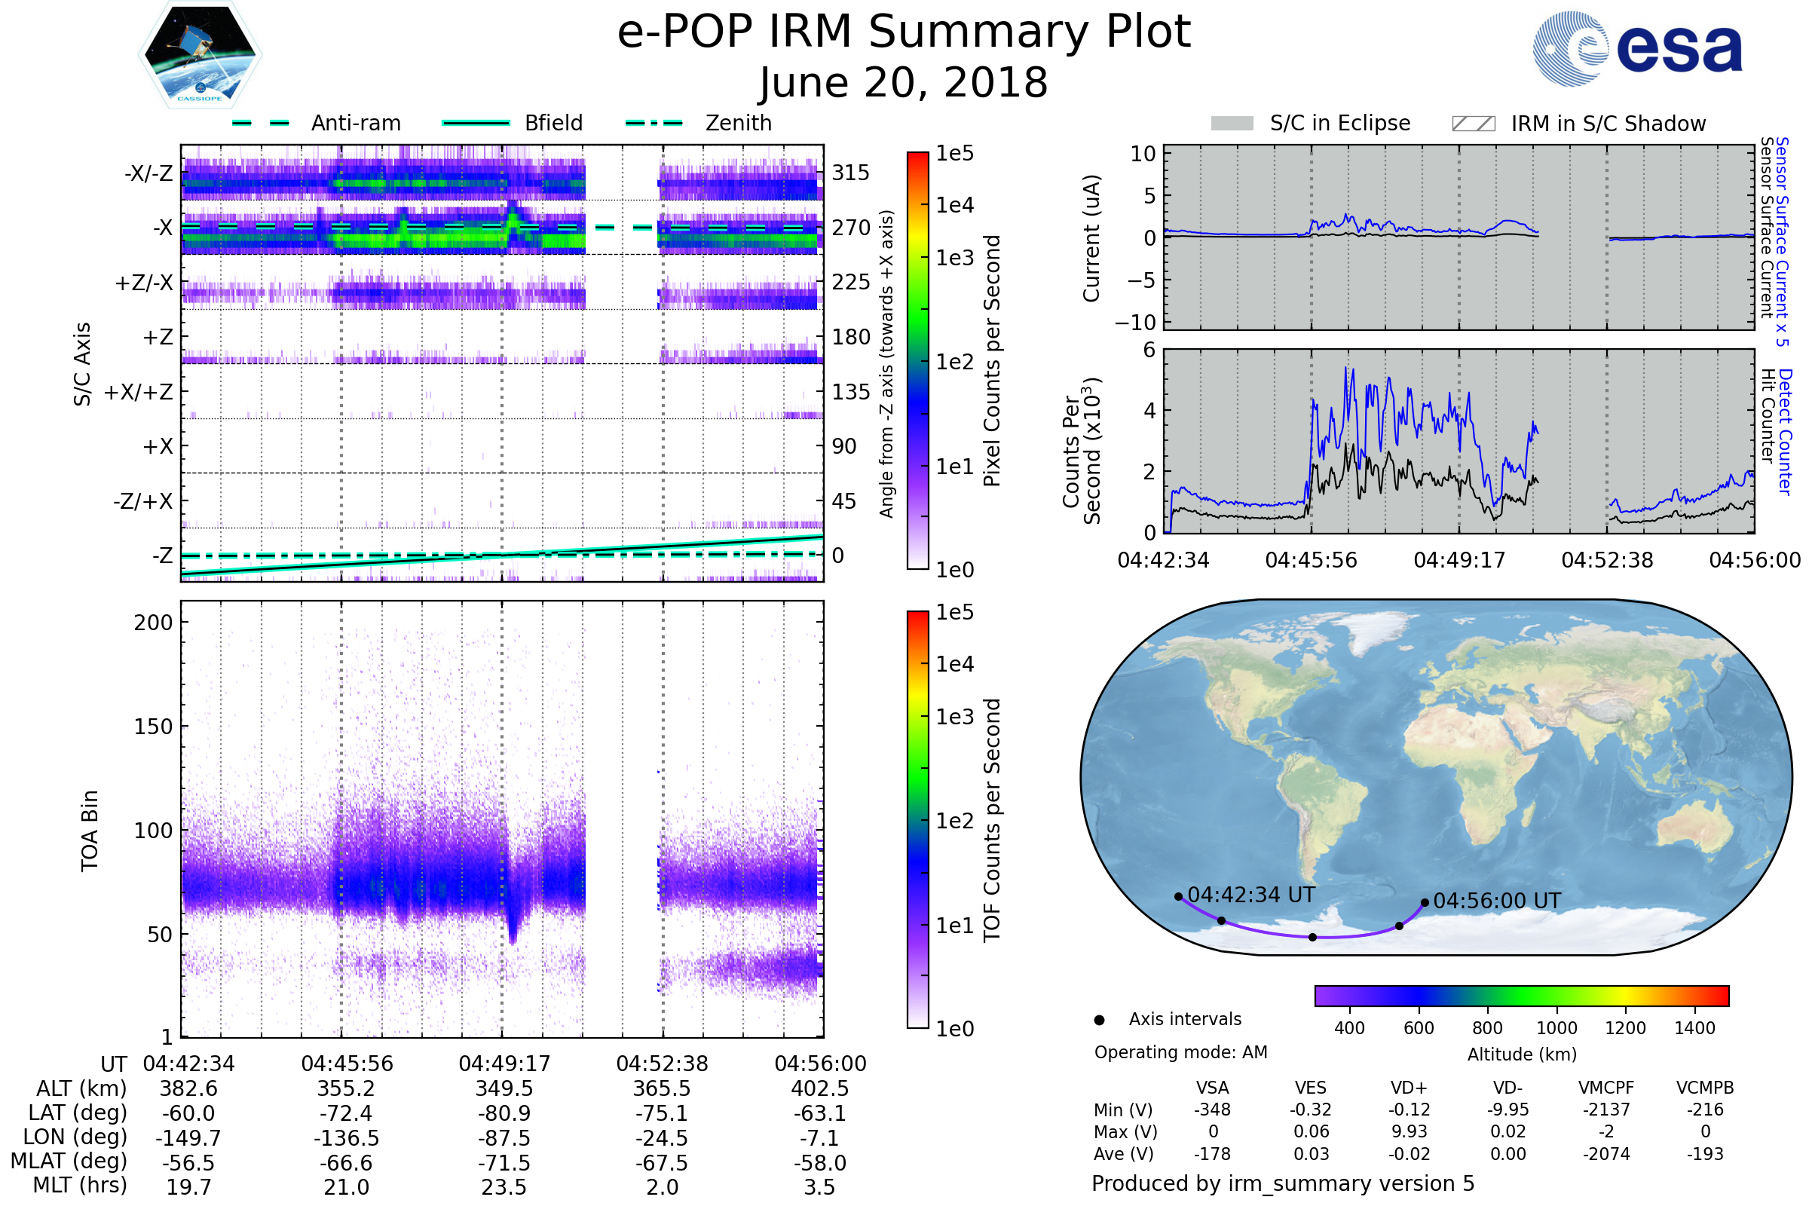
Task: Click the TOF Counts per Second colorbar
Action: coord(917,819)
